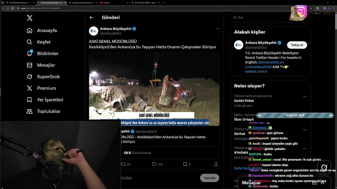Click the Alakalı kişiler profile avatar
This screenshot has width=337, height=189.
click(239, 45)
